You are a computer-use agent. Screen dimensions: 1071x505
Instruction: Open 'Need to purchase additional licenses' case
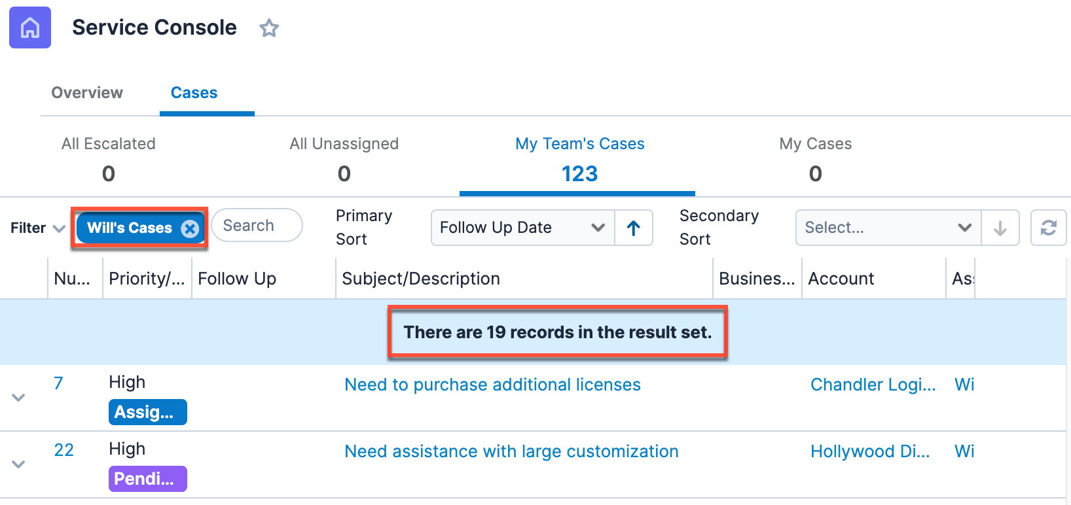[492, 385]
